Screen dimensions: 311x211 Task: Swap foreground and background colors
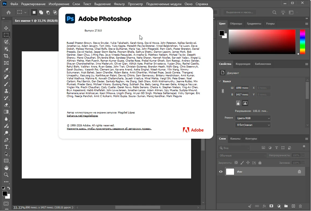pyautogui.click(x=9, y=188)
